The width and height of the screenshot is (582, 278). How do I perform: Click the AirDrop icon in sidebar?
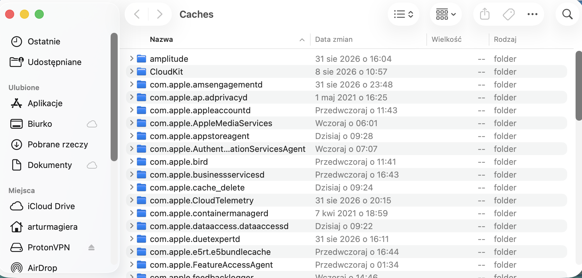(x=17, y=268)
